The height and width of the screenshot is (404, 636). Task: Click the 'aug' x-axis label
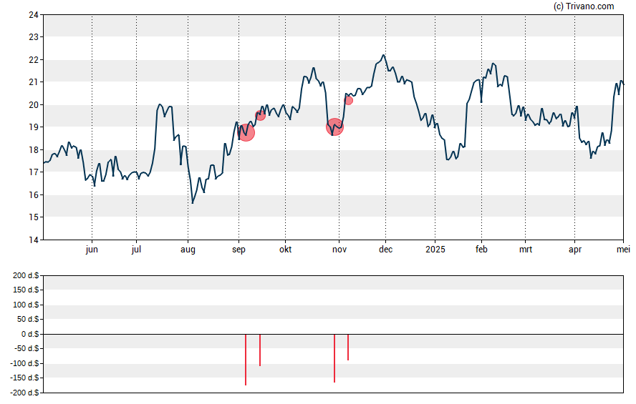188,250
